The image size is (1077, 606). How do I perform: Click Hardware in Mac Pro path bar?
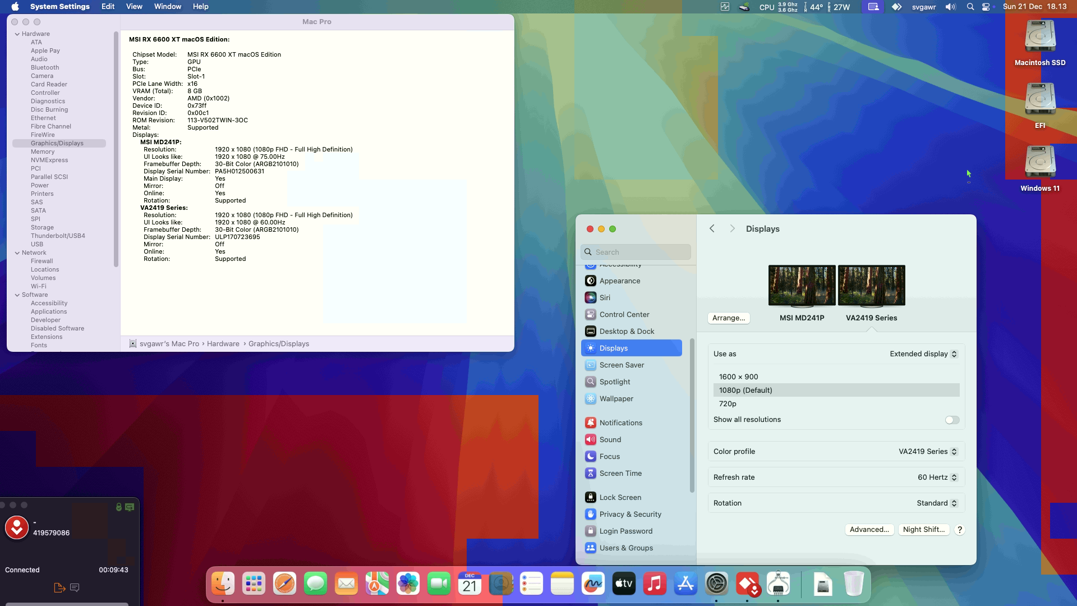[223, 344]
